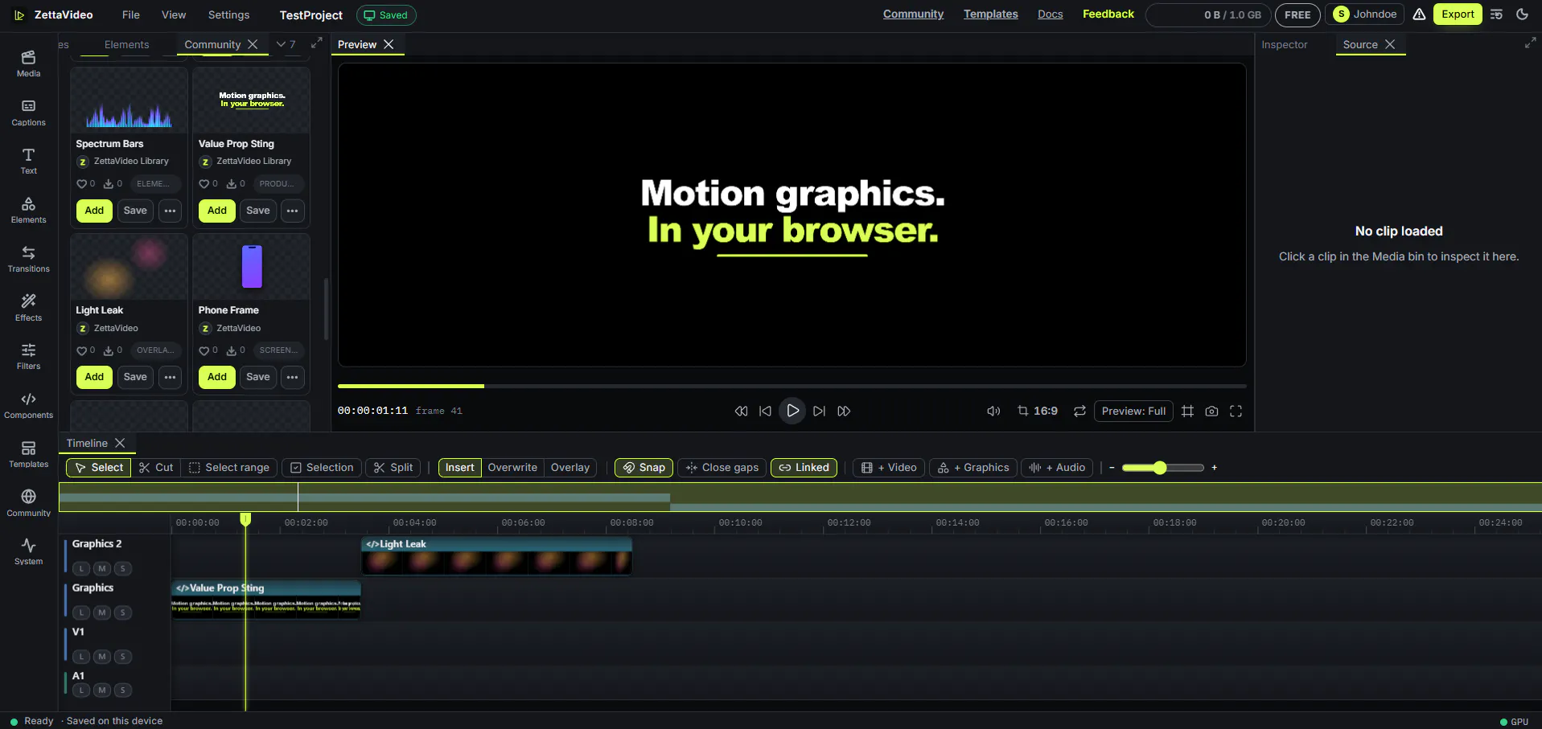
Task: Rewind playback with the fast-backward icon
Action: [741, 411]
